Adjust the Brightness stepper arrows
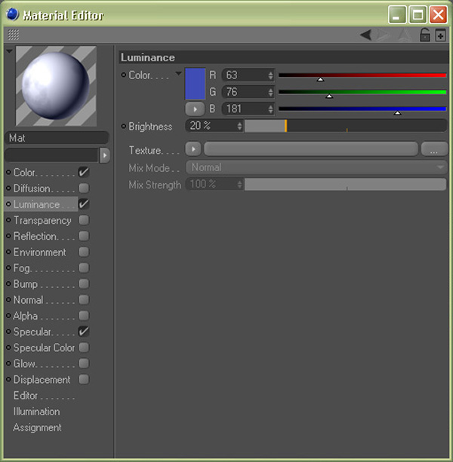Image resolution: width=453 pixels, height=462 pixels. (239, 126)
